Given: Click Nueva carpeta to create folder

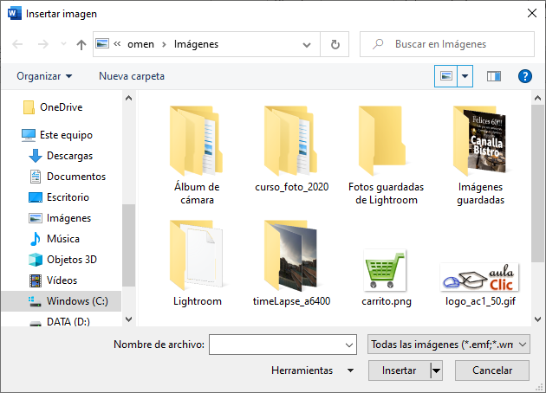Looking at the screenshot, I should tap(132, 76).
